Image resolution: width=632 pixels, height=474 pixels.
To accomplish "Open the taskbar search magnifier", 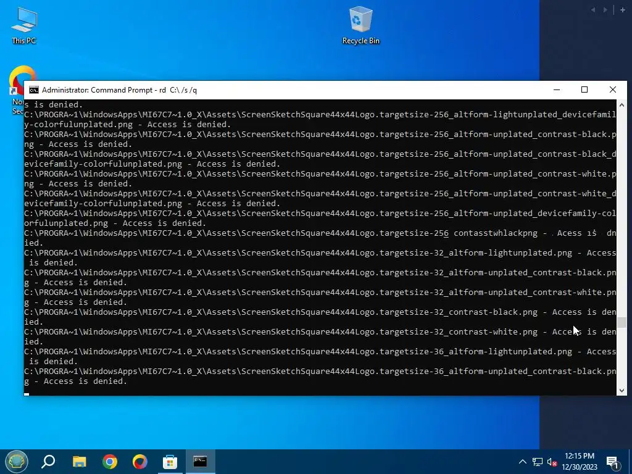I will (x=48, y=462).
